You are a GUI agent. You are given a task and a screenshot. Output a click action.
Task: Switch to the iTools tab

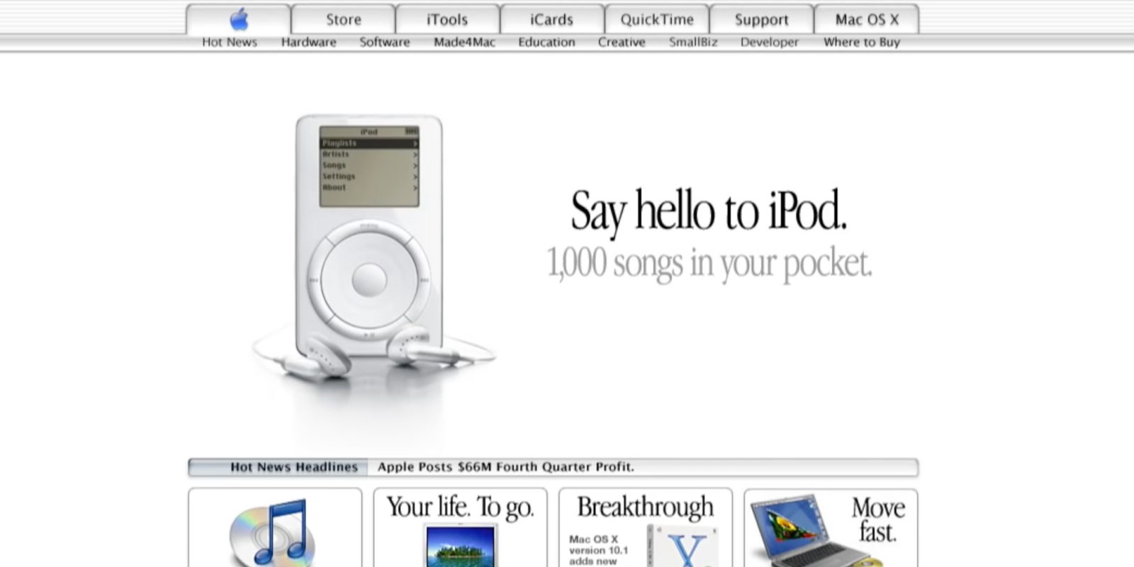click(447, 20)
